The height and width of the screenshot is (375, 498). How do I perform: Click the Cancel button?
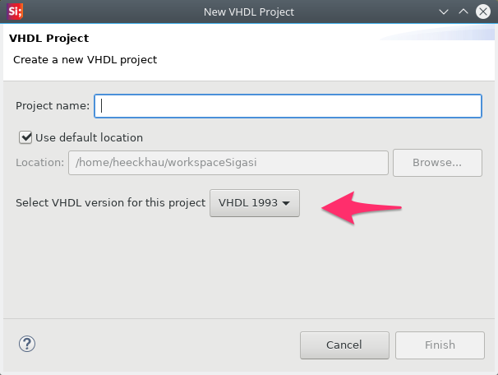coord(344,345)
